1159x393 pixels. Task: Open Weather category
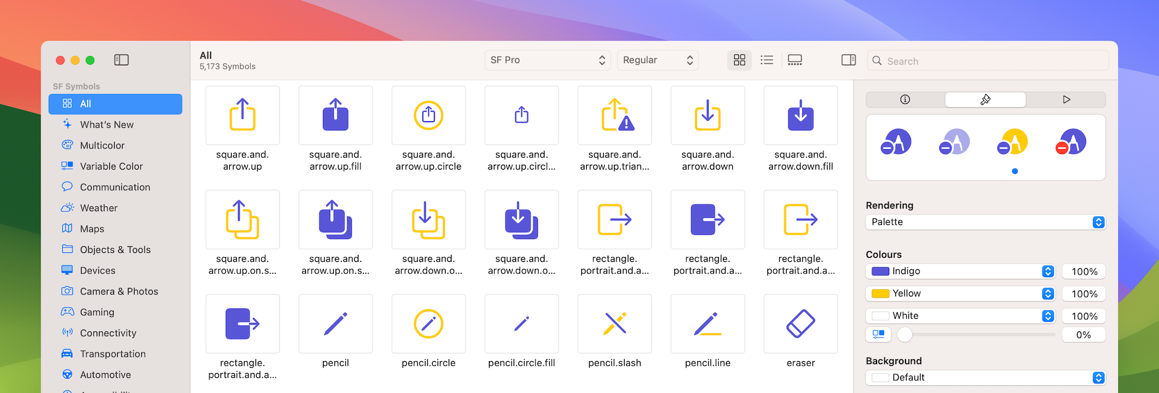tap(115, 208)
